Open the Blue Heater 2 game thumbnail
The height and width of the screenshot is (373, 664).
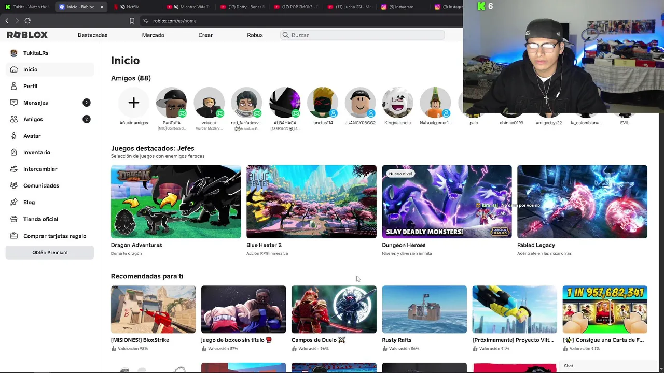pos(311,202)
